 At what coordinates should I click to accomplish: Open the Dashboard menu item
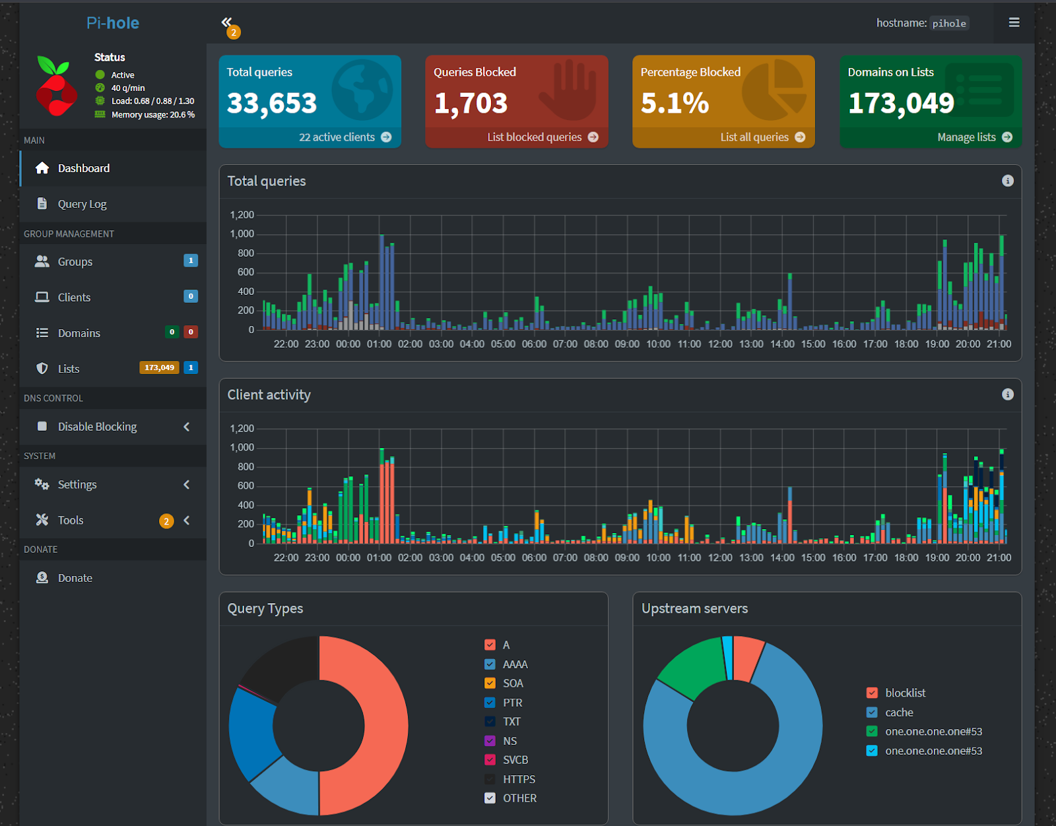(113, 168)
